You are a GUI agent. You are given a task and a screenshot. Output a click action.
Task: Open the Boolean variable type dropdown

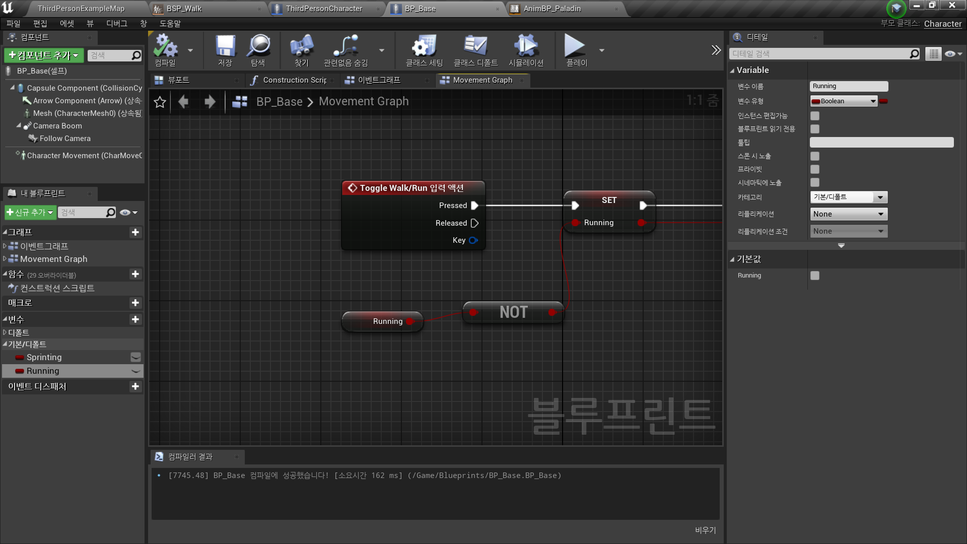point(844,101)
